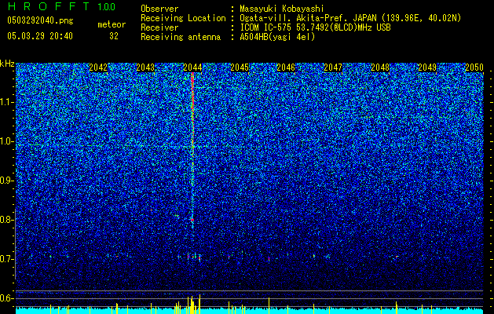Select the 2043 time marker
Image resolution: width=494 pixels, height=314 pixels.
click(x=145, y=68)
